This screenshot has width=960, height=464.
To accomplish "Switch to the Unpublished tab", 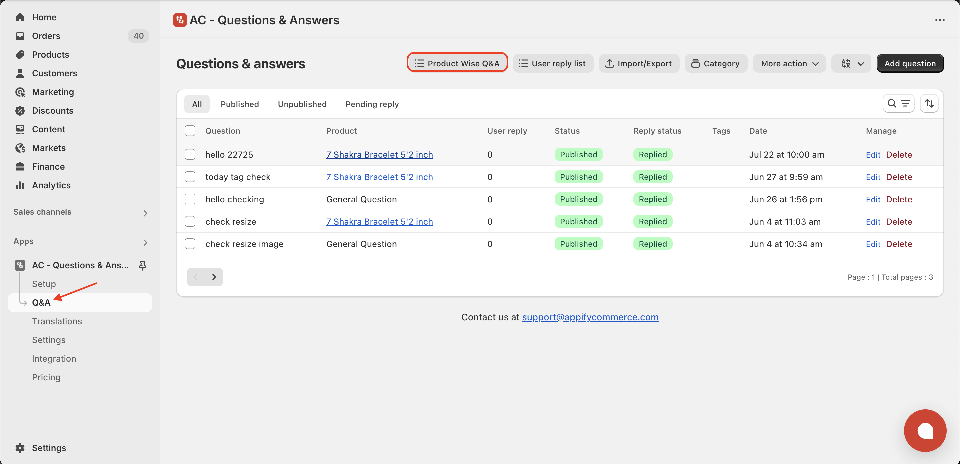I will (302, 104).
